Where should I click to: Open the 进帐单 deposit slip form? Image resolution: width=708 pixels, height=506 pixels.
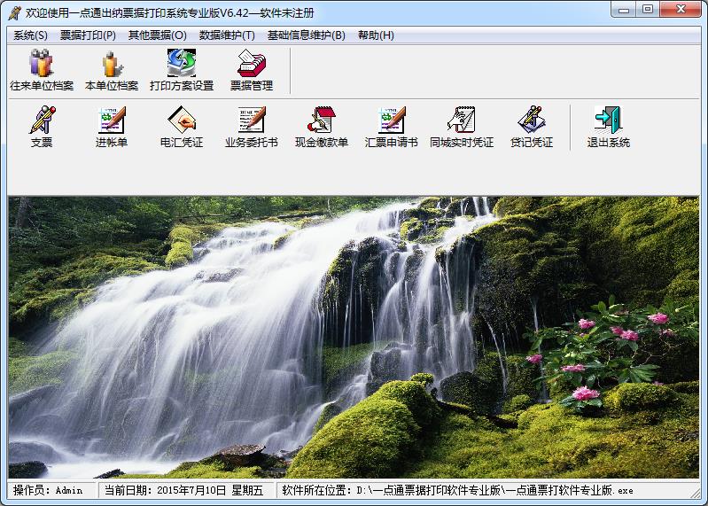pos(112,127)
